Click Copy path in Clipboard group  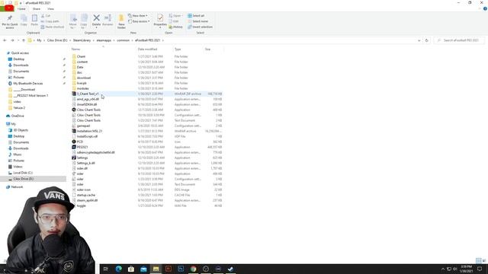tap(50, 21)
